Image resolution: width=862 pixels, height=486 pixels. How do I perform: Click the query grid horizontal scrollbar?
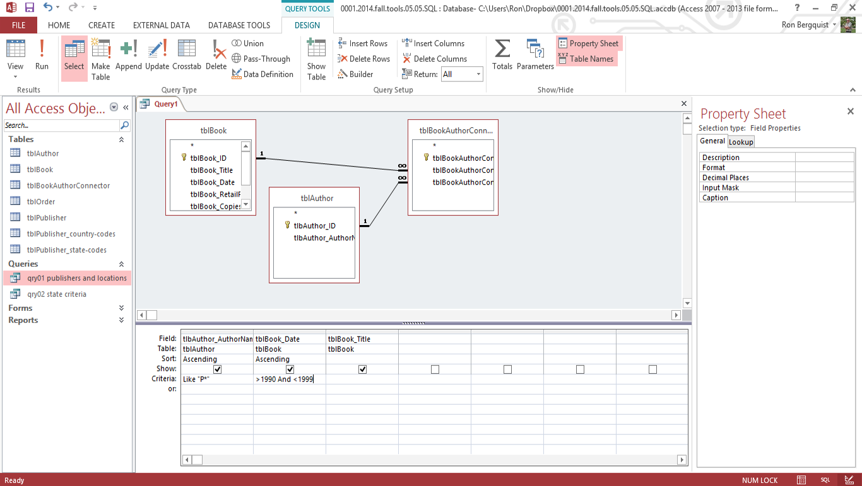pos(435,460)
